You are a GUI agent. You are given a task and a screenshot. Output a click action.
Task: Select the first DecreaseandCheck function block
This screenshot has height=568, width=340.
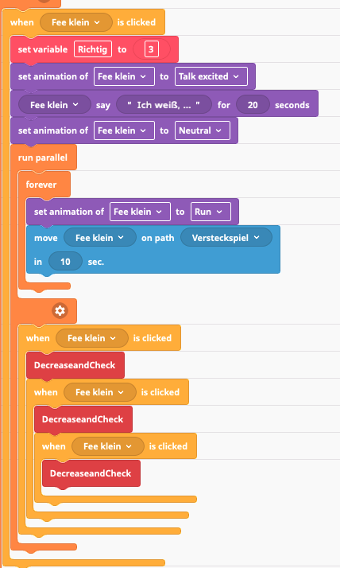point(75,365)
